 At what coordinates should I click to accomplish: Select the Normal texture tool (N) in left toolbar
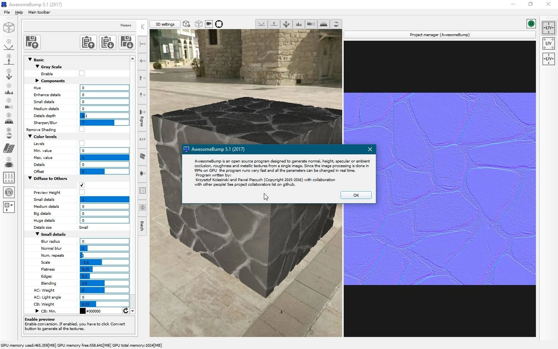[9, 59]
